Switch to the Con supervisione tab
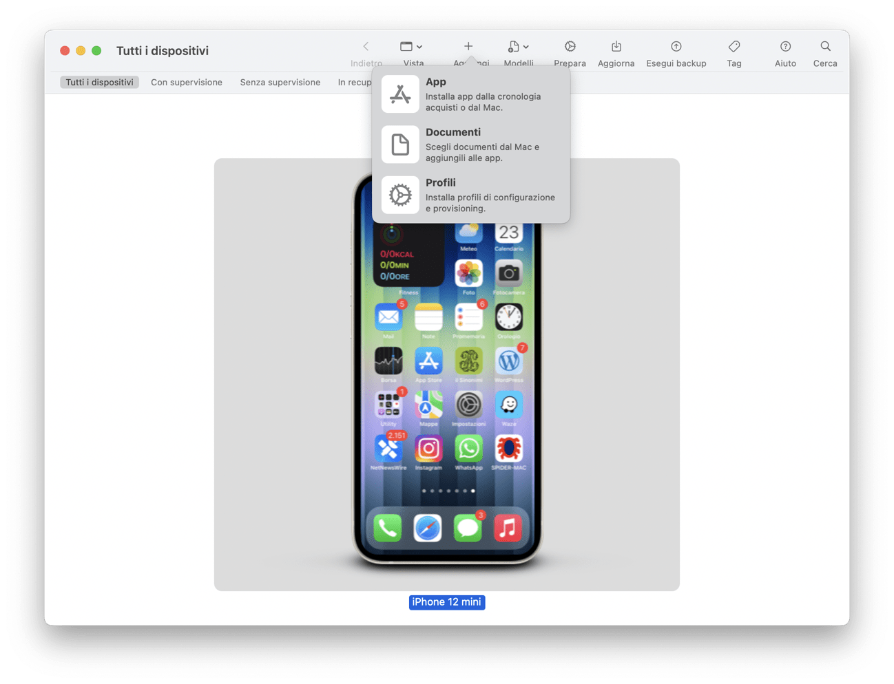 coord(187,83)
